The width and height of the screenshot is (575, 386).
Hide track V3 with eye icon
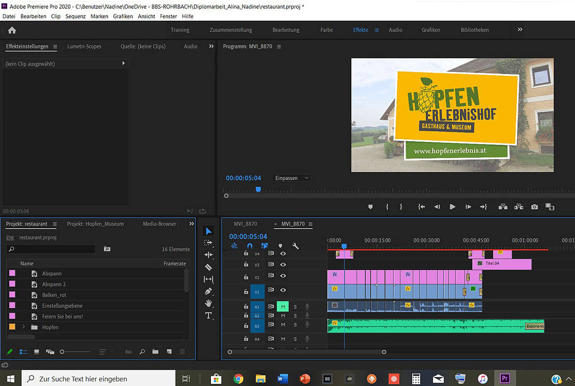click(x=283, y=265)
